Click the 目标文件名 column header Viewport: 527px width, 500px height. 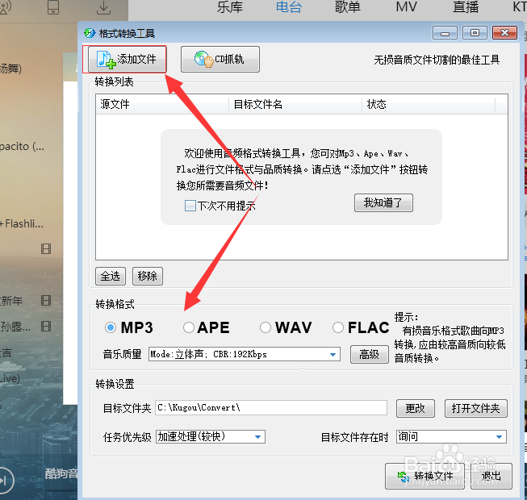point(295,104)
